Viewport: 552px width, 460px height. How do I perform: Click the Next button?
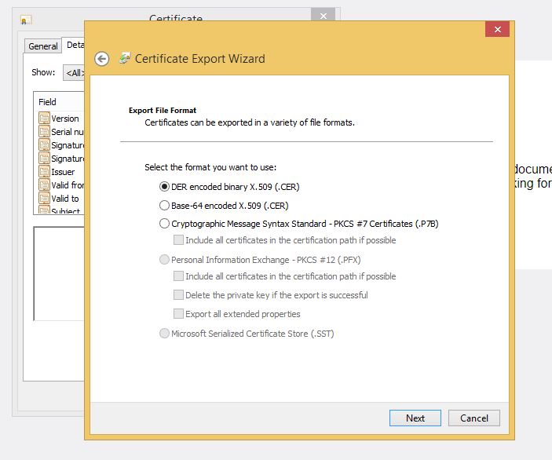point(415,418)
